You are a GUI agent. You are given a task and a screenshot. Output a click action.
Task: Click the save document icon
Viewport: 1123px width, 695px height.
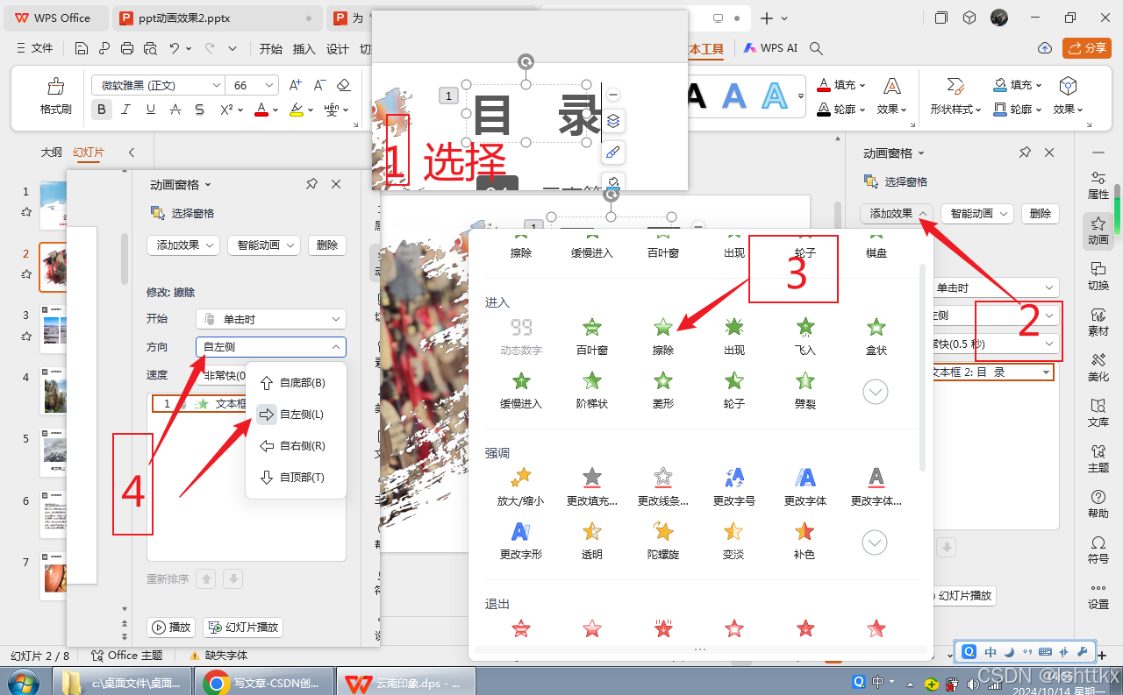[x=82, y=48]
